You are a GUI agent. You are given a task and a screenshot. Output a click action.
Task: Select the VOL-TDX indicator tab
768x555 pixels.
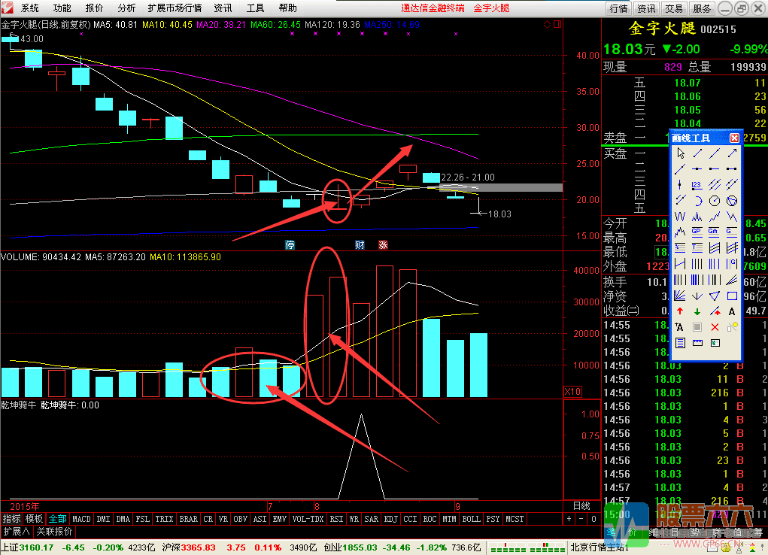308,519
